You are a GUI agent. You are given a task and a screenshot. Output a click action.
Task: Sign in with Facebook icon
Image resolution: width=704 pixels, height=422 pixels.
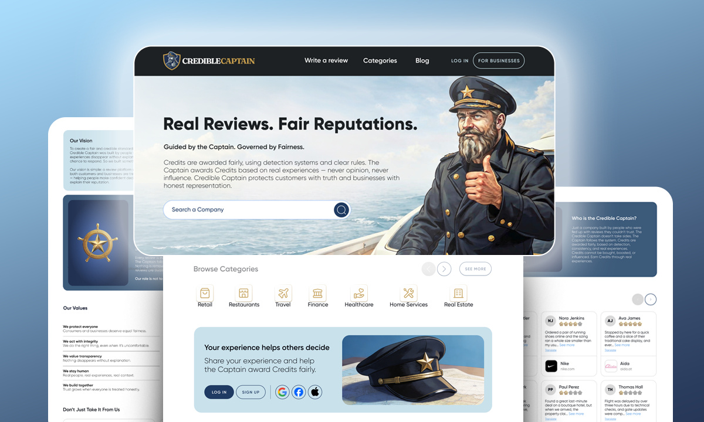point(299,392)
